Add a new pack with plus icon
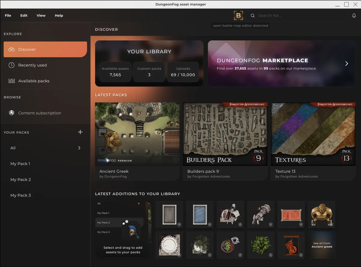The image size is (361, 267). pyautogui.click(x=80, y=132)
